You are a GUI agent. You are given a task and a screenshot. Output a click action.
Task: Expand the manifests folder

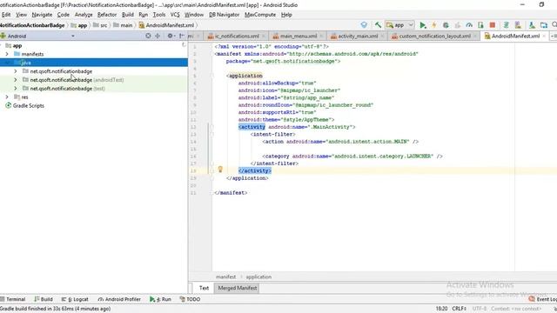[x=7, y=54]
